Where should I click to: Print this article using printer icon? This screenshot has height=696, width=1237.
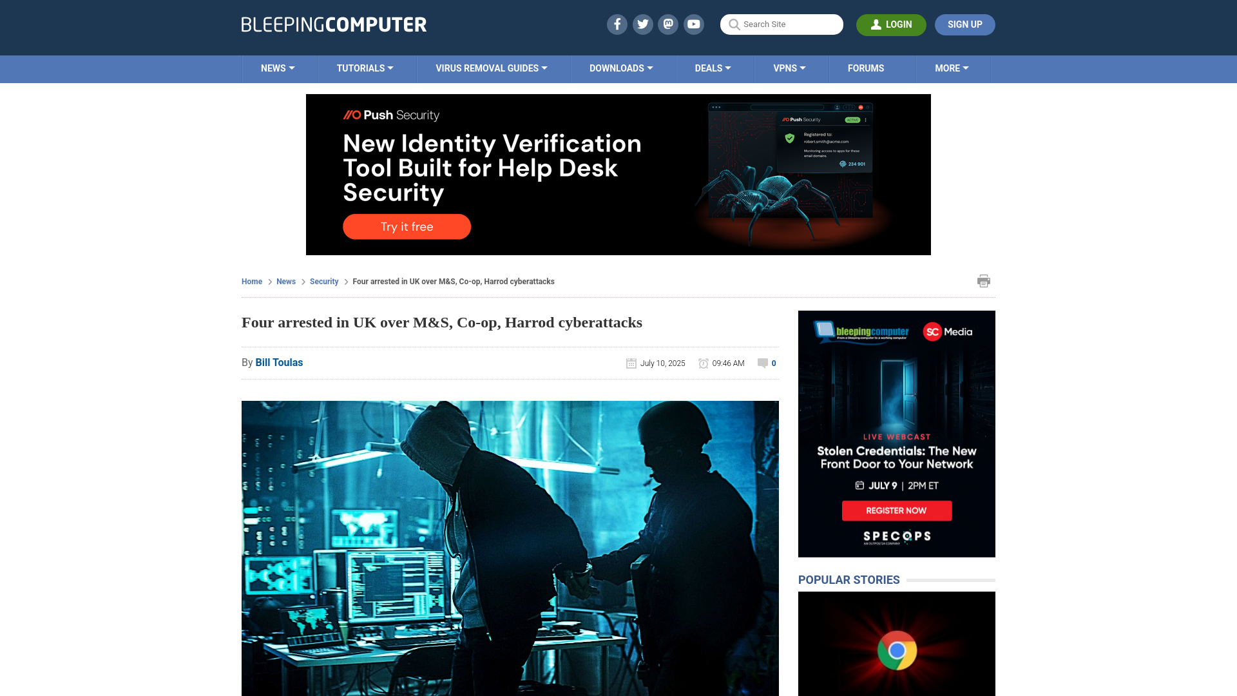click(x=983, y=281)
